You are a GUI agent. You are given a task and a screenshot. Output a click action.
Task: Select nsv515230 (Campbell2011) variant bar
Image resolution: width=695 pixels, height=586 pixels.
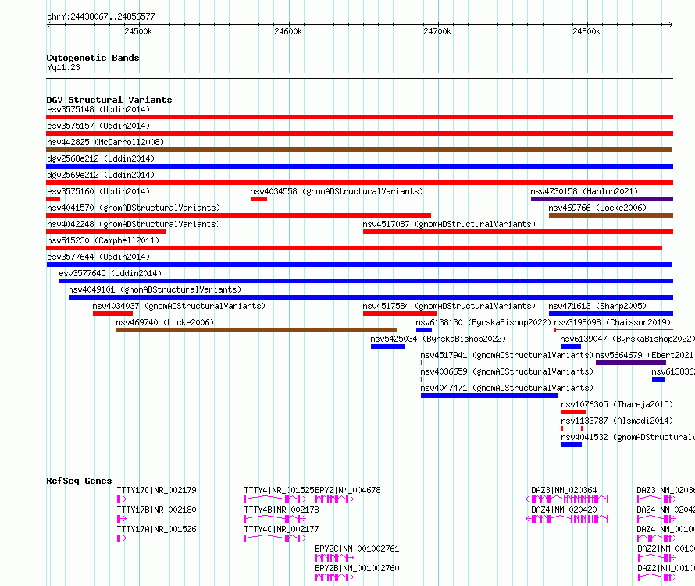tap(355, 248)
